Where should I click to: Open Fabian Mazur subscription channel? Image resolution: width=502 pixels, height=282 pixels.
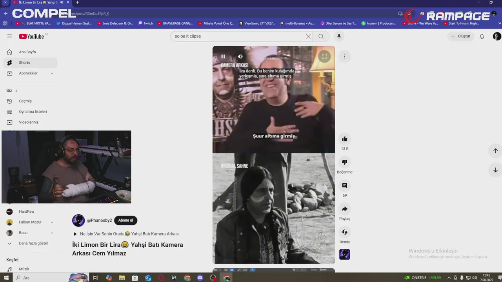[x=30, y=222]
